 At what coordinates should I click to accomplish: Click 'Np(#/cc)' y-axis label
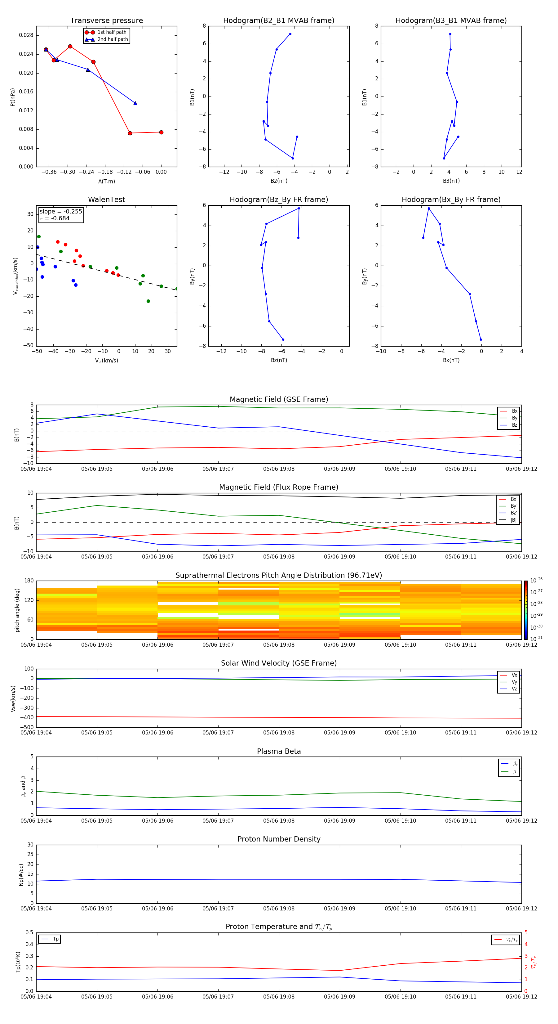tap(21, 874)
